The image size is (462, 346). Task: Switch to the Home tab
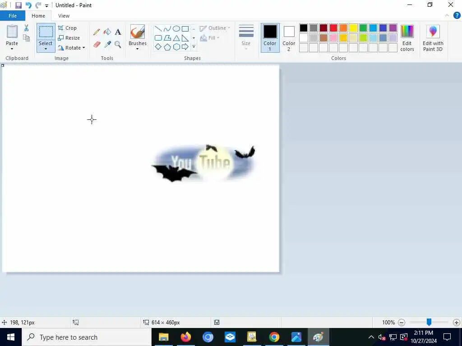click(x=38, y=16)
